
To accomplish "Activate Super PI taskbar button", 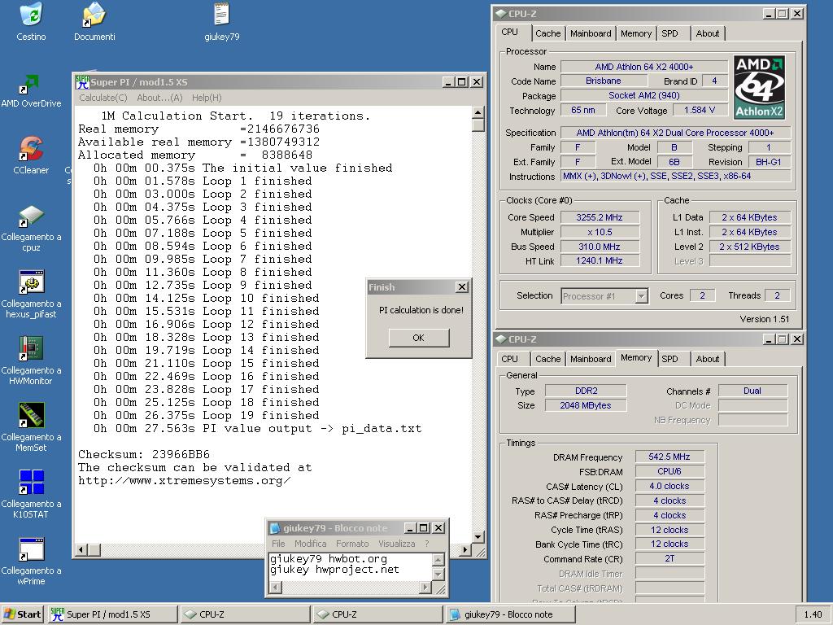I will tap(112, 614).
